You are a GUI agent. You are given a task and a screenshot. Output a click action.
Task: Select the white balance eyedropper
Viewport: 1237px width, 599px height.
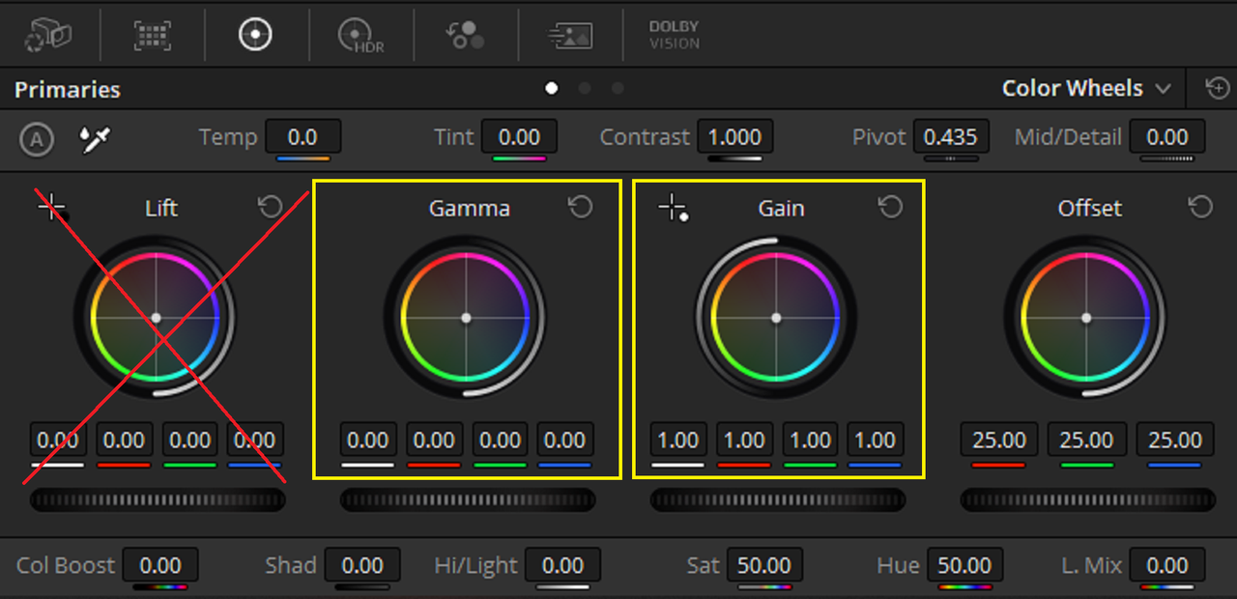(95, 140)
